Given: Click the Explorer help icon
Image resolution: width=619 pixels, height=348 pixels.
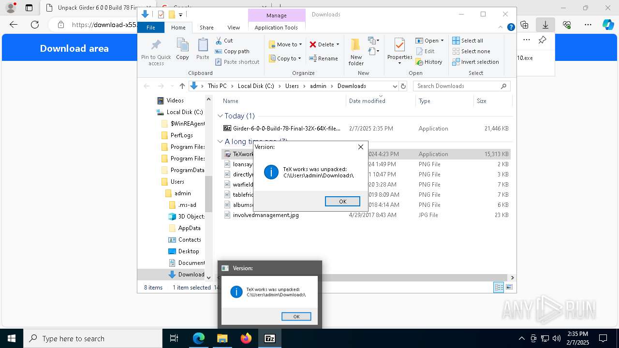Looking at the screenshot, I should pos(511,28).
